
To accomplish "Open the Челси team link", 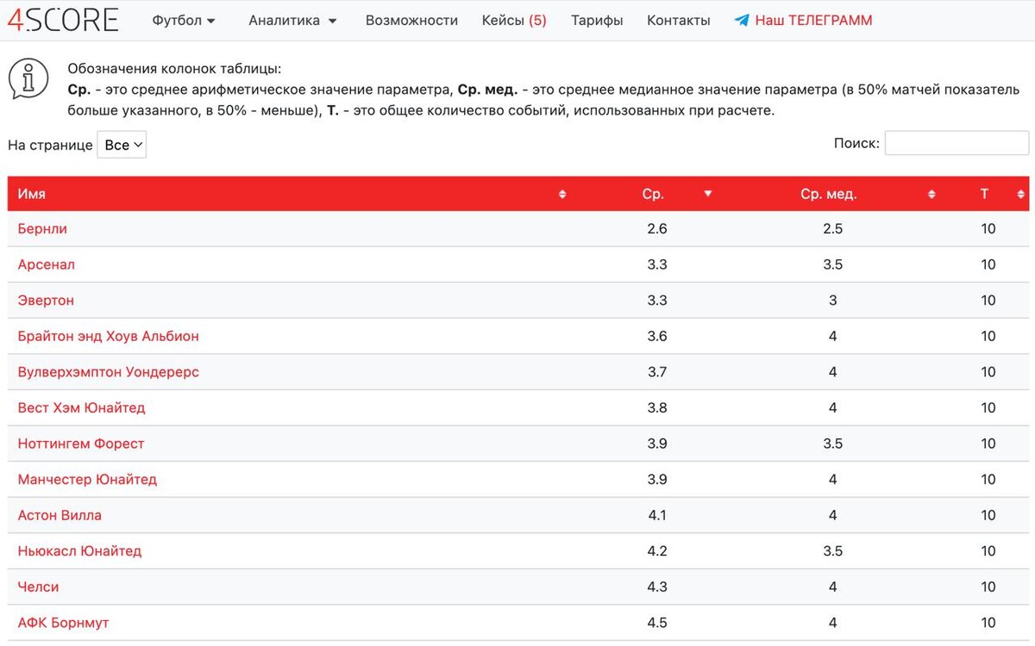I will click(39, 587).
